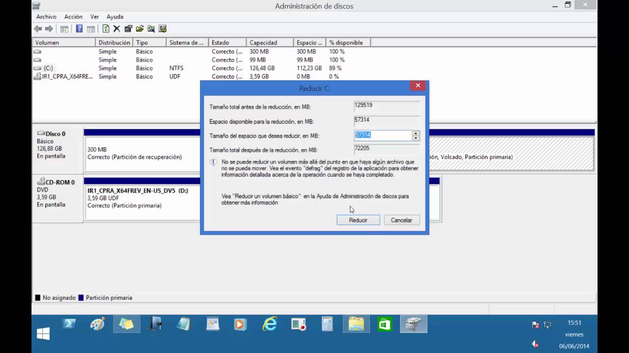Sort by the Tipo column header

(x=150, y=43)
